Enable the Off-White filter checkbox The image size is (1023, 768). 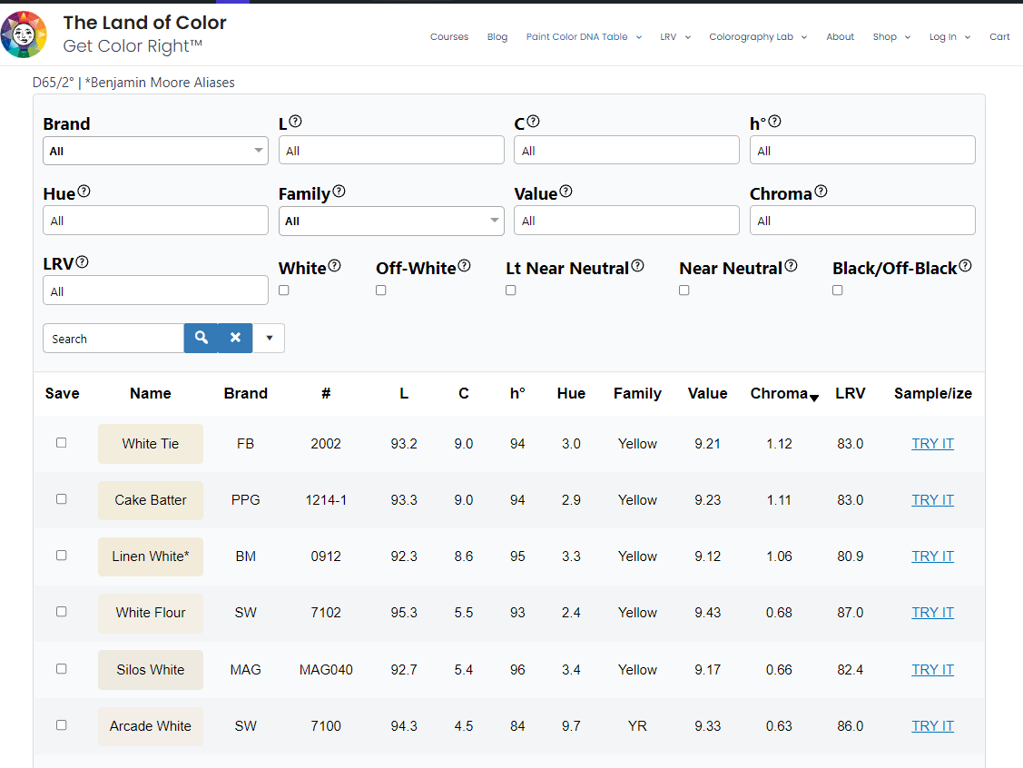coord(380,290)
